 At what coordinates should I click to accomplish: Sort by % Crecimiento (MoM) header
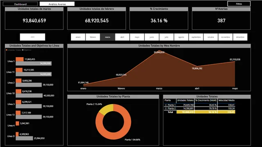206,100
